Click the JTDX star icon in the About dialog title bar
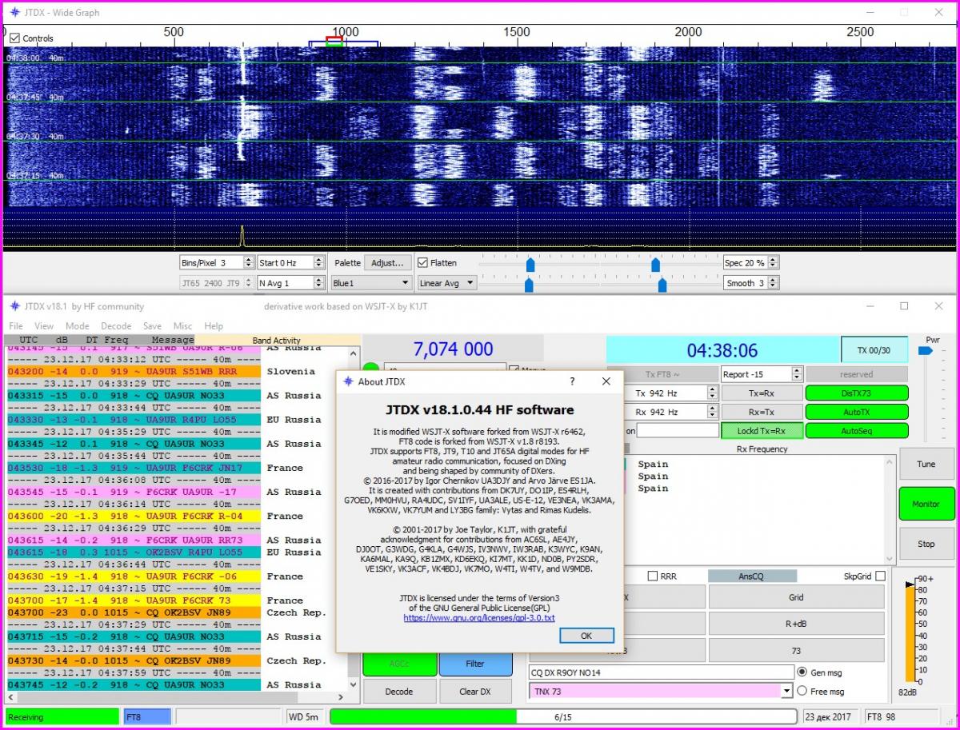This screenshot has width=960, height=730. [348, 381]
